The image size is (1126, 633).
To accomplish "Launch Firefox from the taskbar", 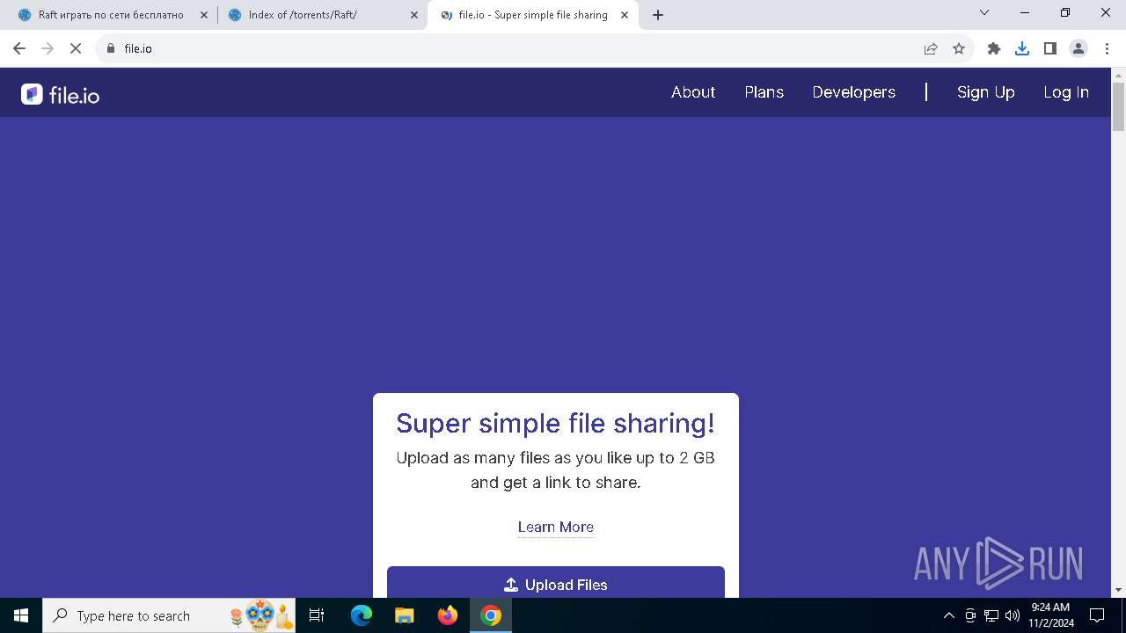I will (x=448, y=615).
